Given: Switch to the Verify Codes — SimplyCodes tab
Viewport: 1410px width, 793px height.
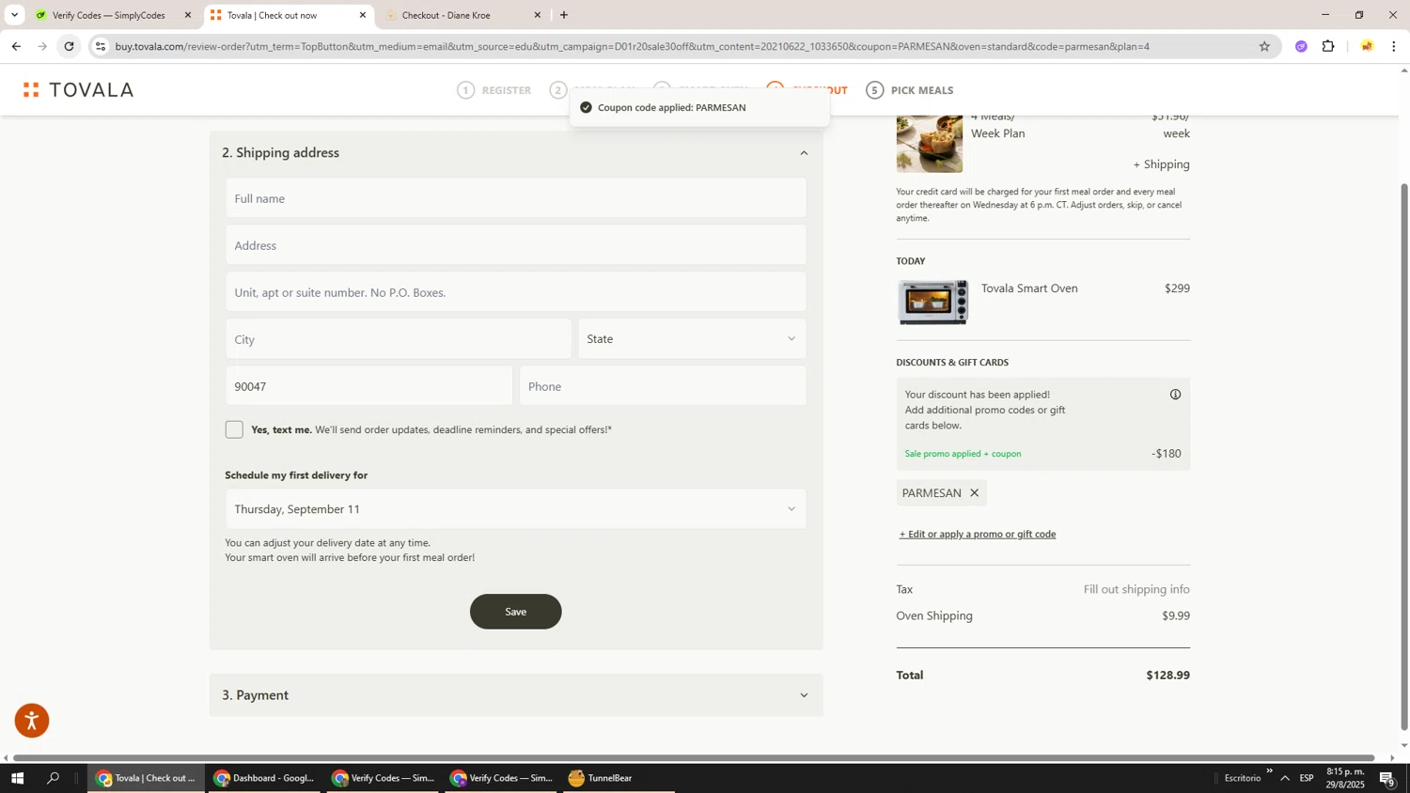Looking at the screenshot, I should pyautogui.click(x=109, y=15).
